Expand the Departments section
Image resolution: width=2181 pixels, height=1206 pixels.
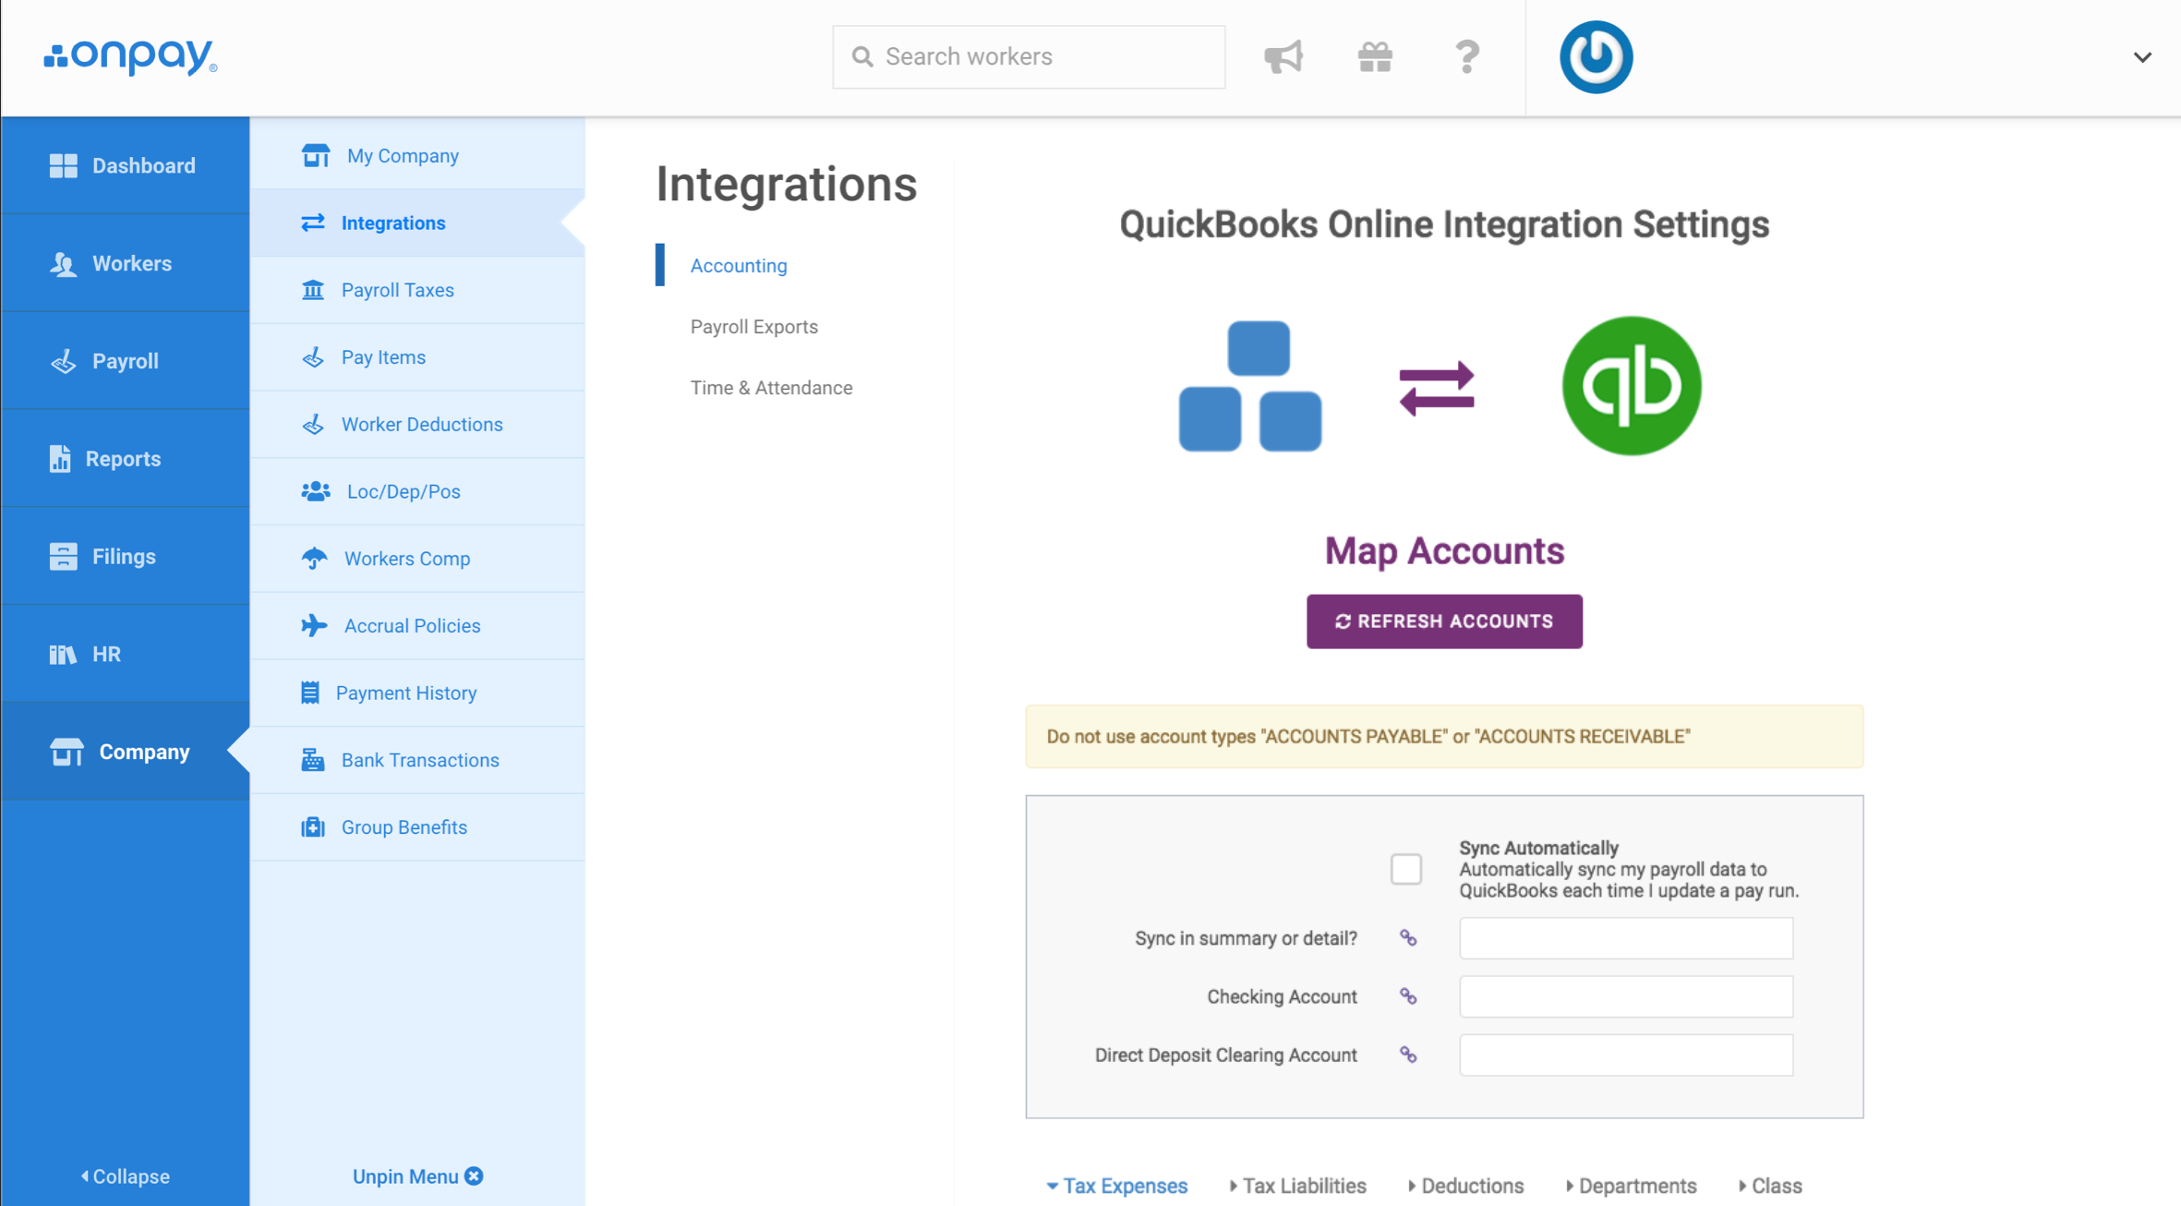pos(1632,1187)
